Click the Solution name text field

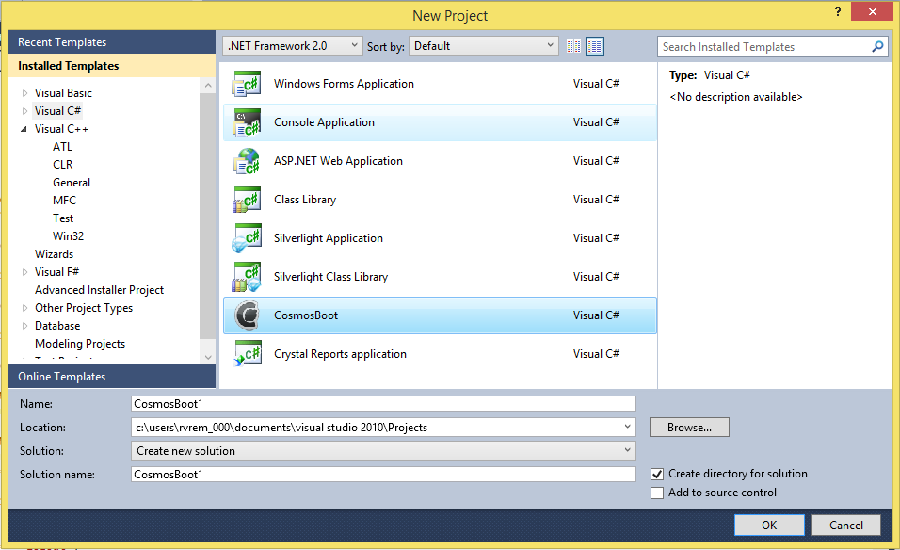click(383, 475)
